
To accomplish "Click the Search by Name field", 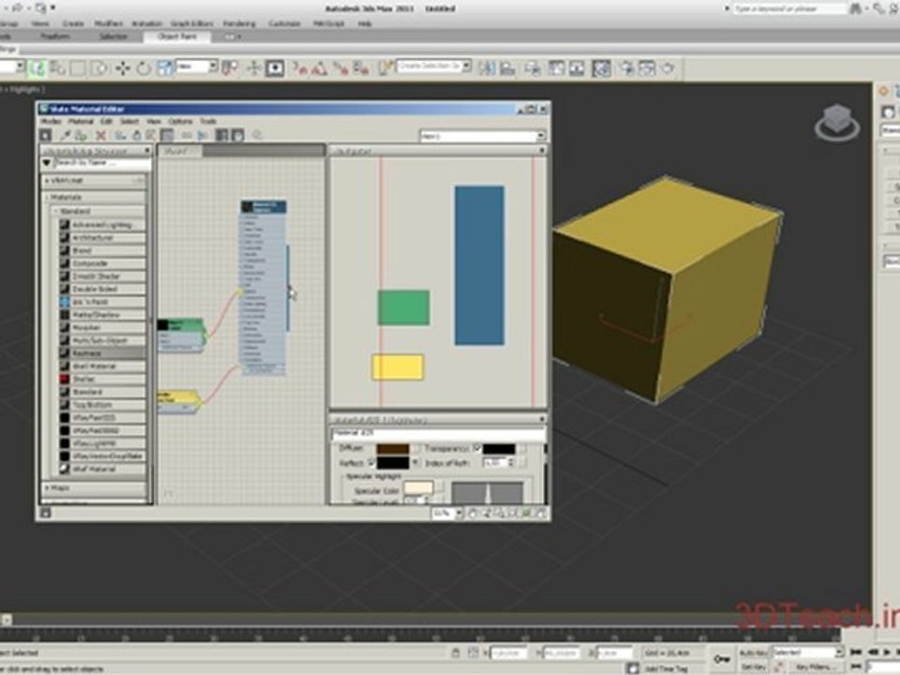I will (x=103, y=163).
